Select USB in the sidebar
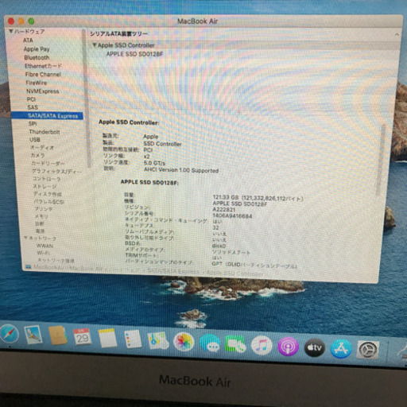The height and width of the screenshot is (407, 407). point(35,139)
